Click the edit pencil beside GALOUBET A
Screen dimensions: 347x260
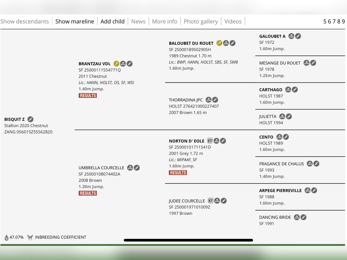tap(298, 36)
